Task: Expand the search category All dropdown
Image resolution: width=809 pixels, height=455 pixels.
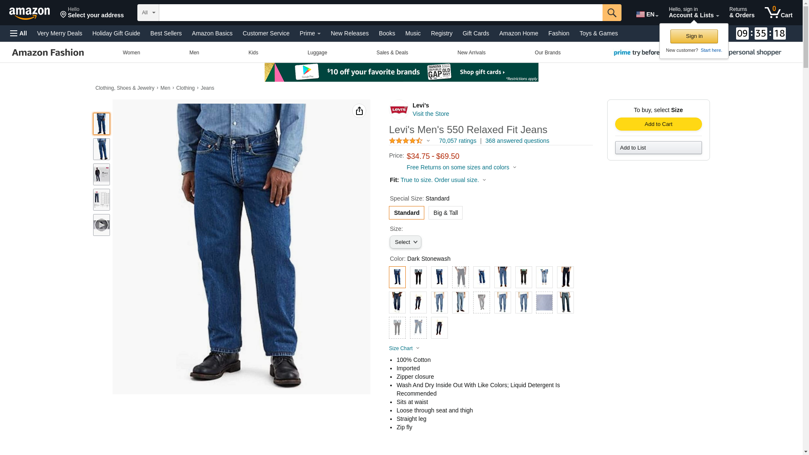Action: (x=148, y=13)
